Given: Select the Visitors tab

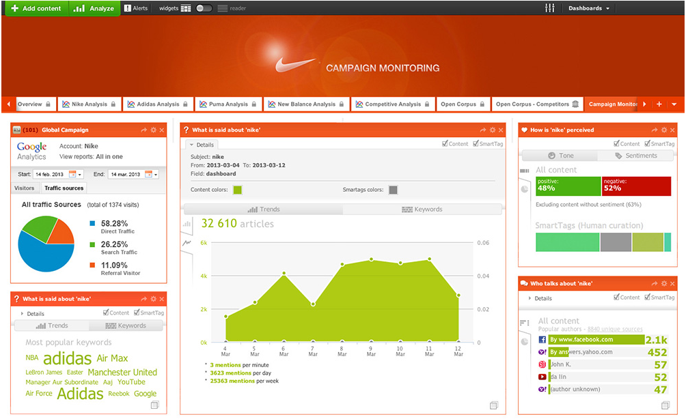Looking at the screenshot, I should 24,188.
